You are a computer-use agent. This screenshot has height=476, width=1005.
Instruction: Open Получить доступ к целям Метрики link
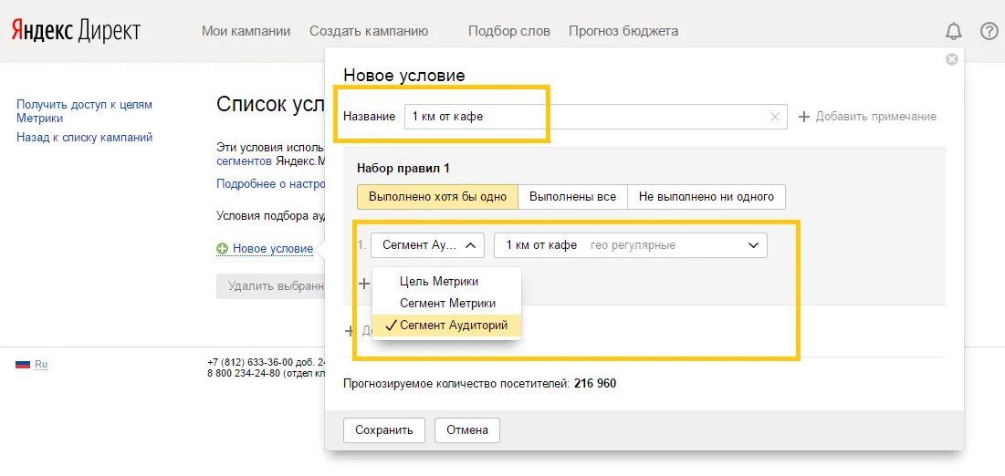coord(85,111)
